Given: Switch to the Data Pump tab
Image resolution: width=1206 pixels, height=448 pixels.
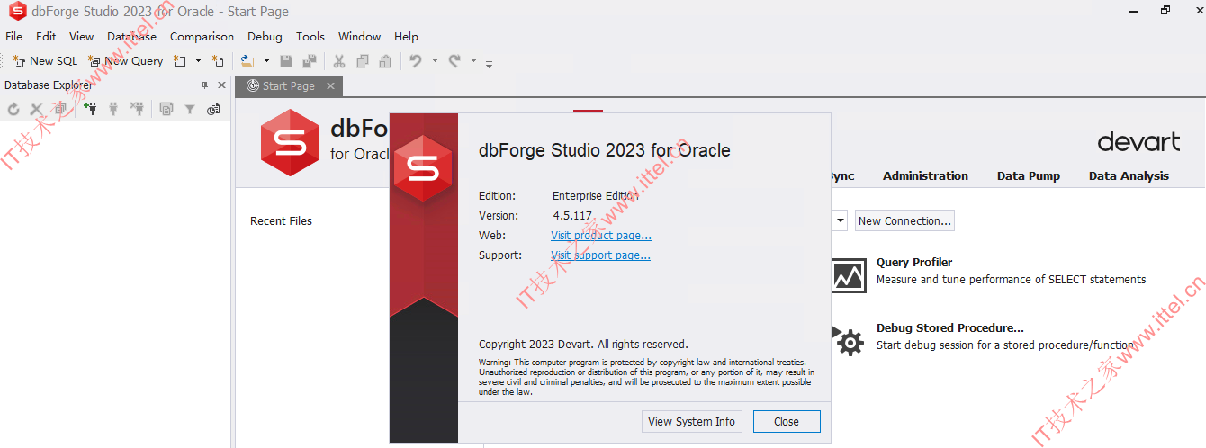Looking at the screenshot, I should click(1029, 175).
